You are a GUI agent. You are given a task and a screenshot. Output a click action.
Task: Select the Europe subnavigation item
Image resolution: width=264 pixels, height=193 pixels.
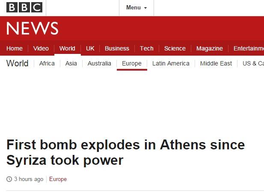(x=131, y=63)
